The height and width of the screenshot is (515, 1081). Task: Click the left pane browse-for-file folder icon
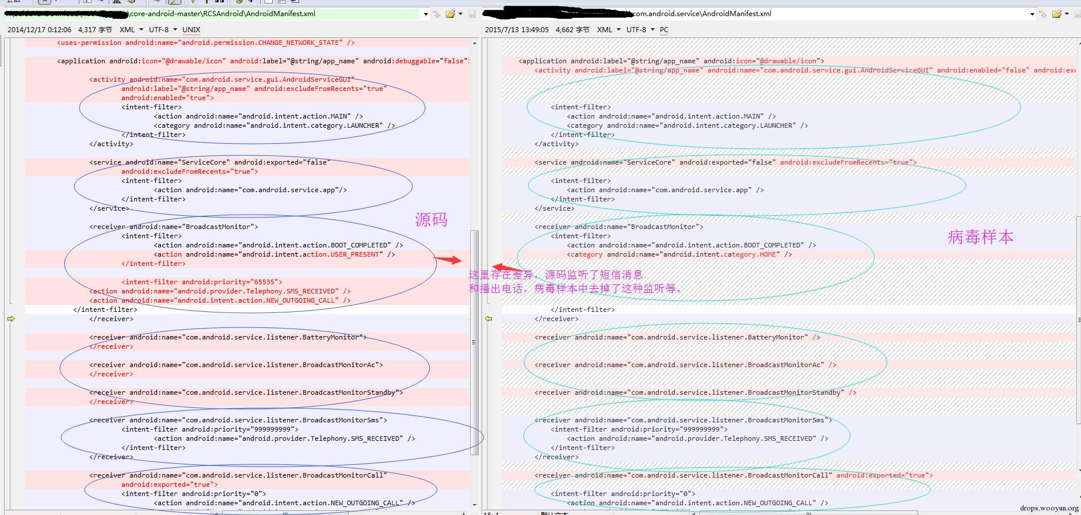pyautogui.click(x=450, y=14)
